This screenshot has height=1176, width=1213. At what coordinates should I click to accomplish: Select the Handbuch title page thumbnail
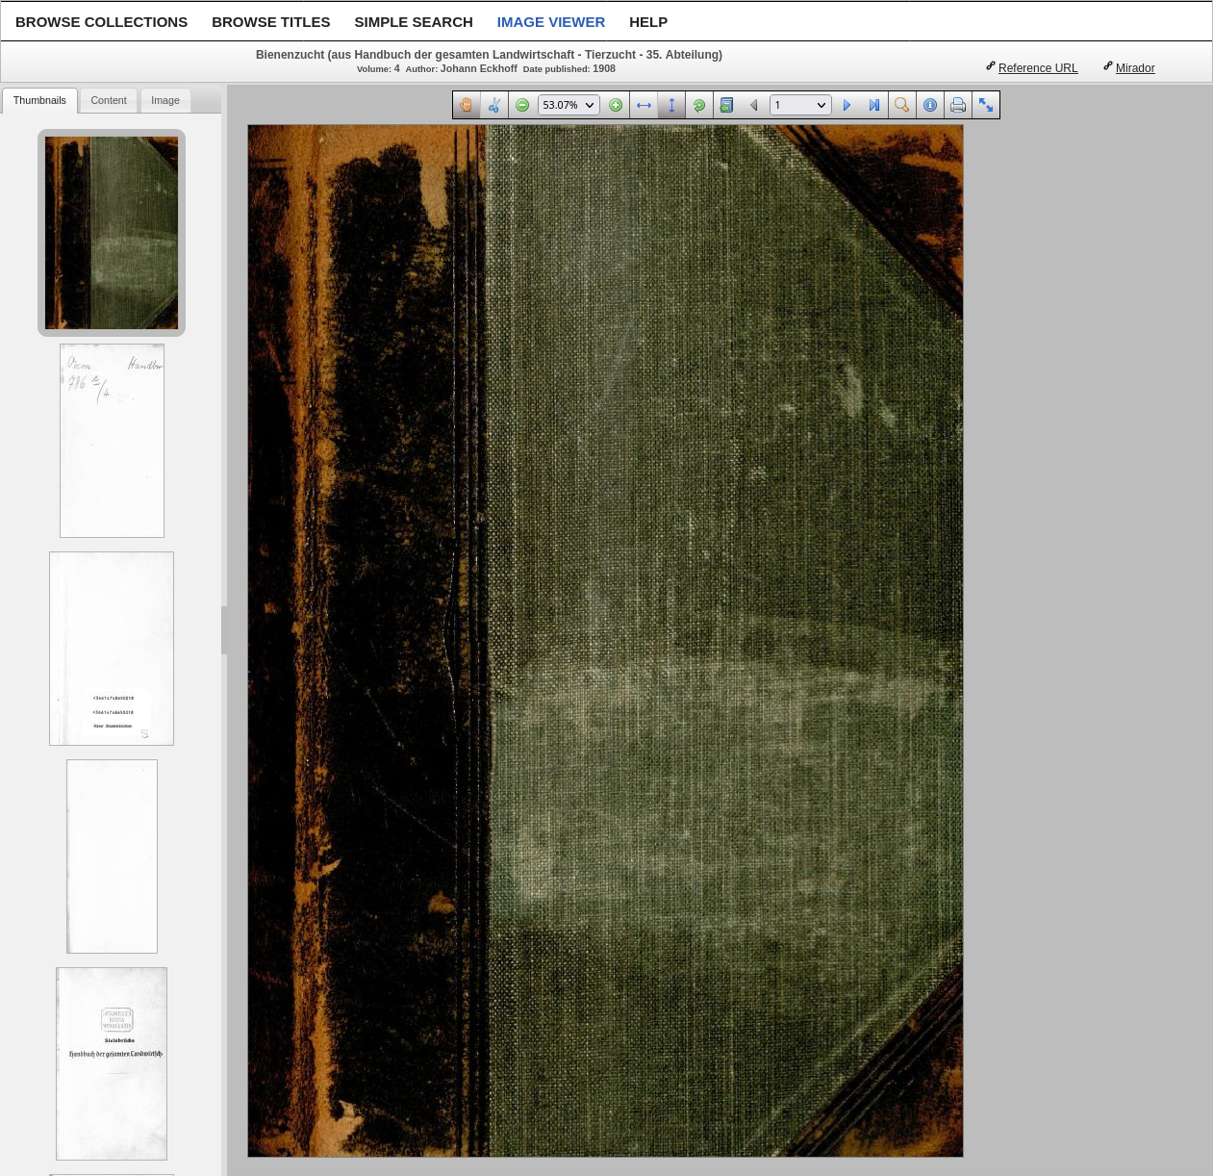112,1063
